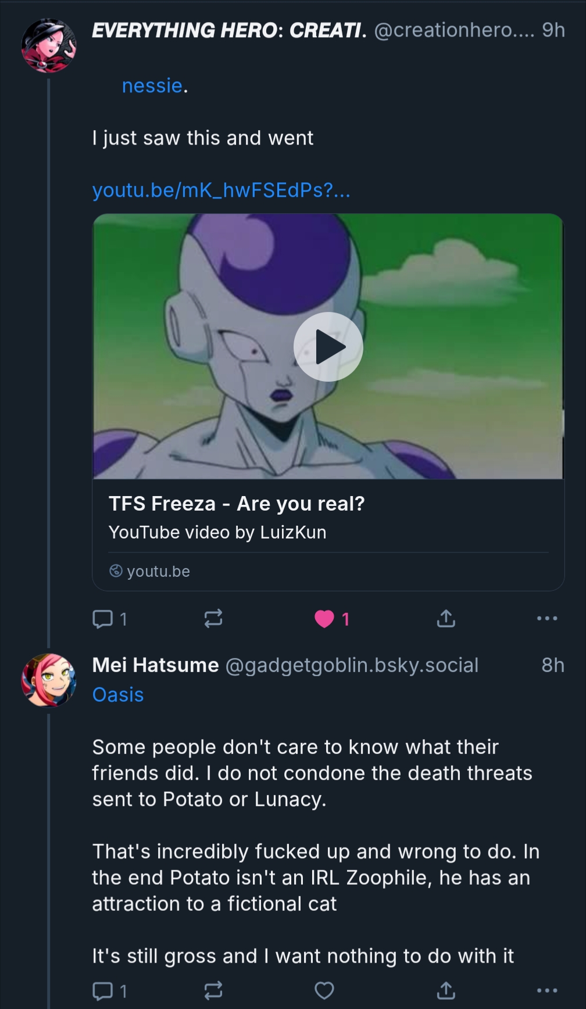Share the TFS Freeza video post
This screenshot has width=586, height=1009.
pyautogui.click(x=446, y=619)
